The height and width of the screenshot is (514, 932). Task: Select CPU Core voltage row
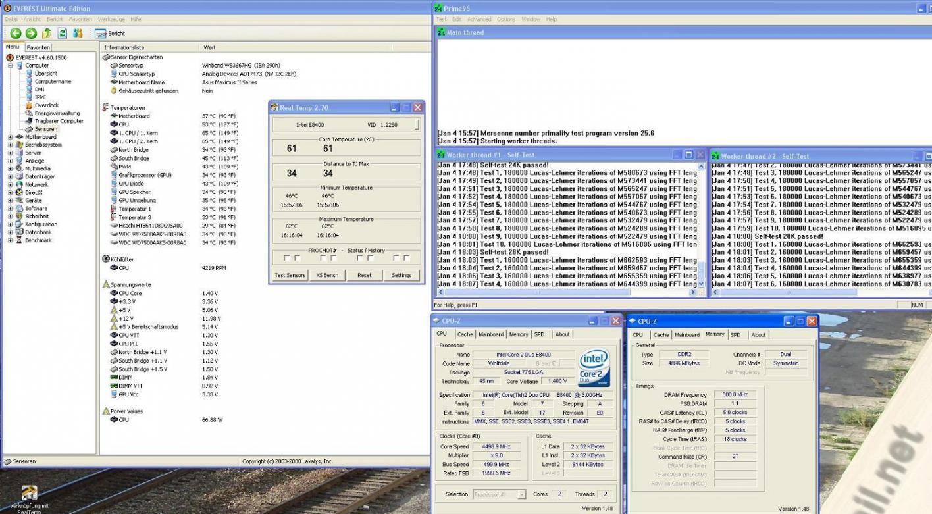[265, 294]
